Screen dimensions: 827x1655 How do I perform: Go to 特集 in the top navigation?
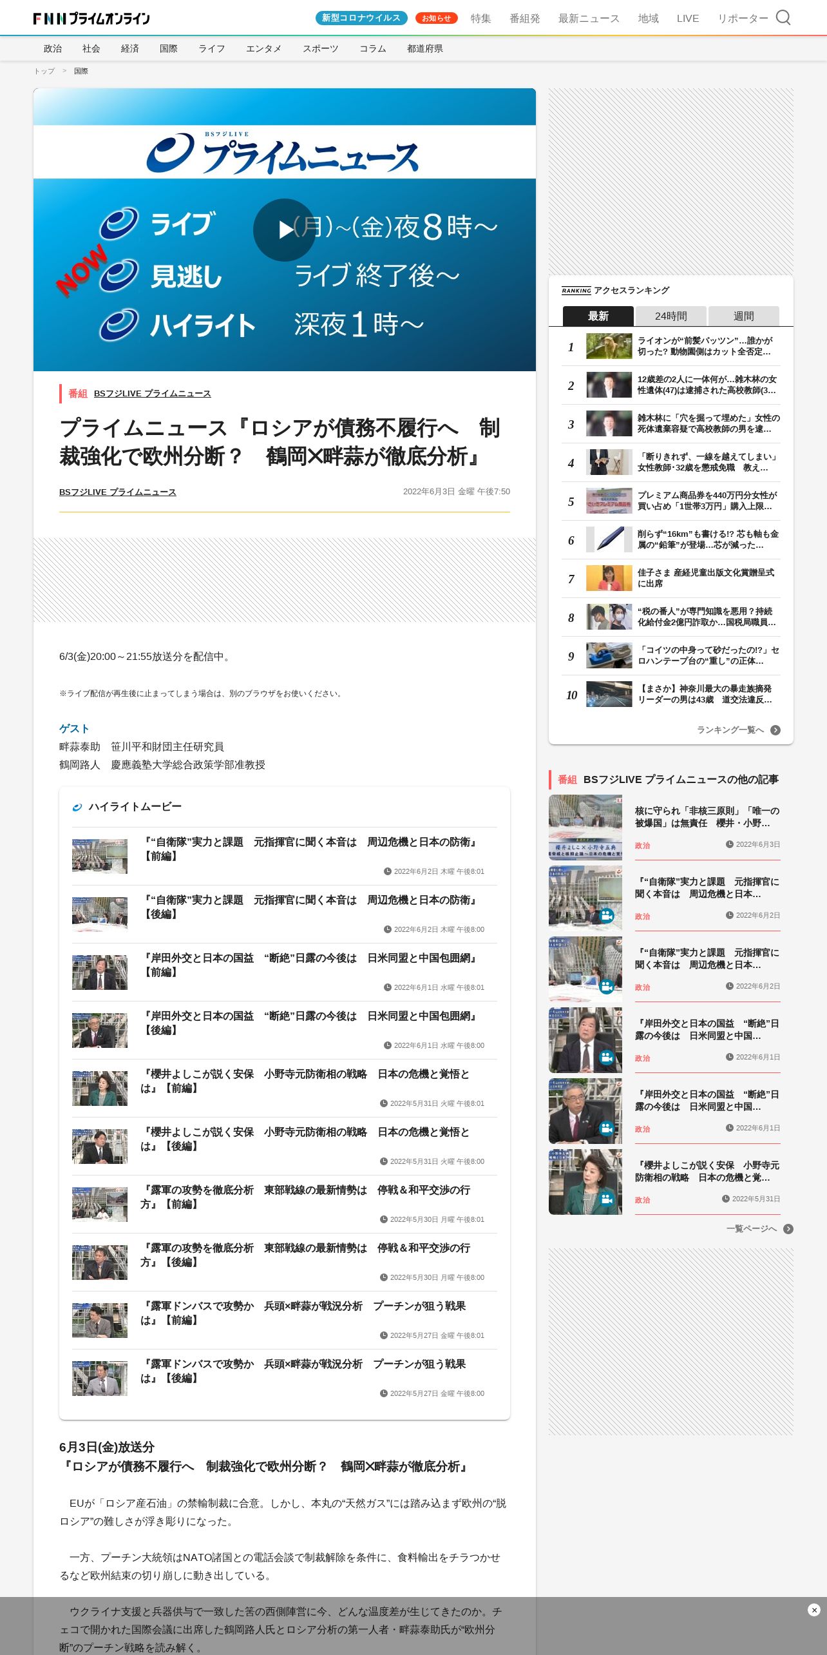click(480, 18)
